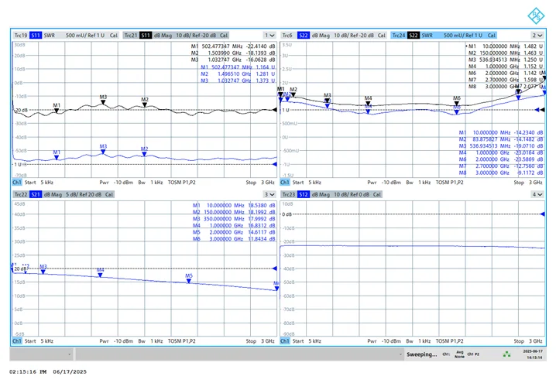This screenshot has width=556, height=383.
Task: Open the diagram 2 dropdown
Action: coord(537,36)
